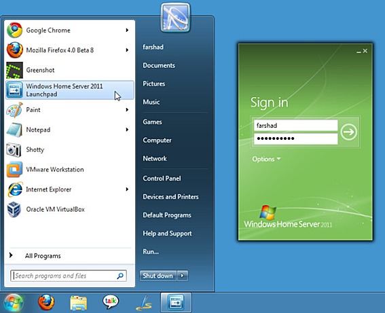This screenshot has width=385, height=313.
Task: Open the Notepad icon
Action: pos(15,130)
